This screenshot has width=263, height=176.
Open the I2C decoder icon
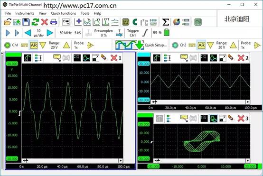coord(144,22)
